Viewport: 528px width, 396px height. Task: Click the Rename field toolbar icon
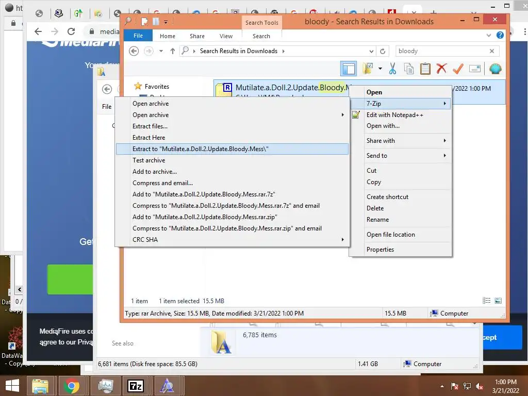(x=475, y=69)
